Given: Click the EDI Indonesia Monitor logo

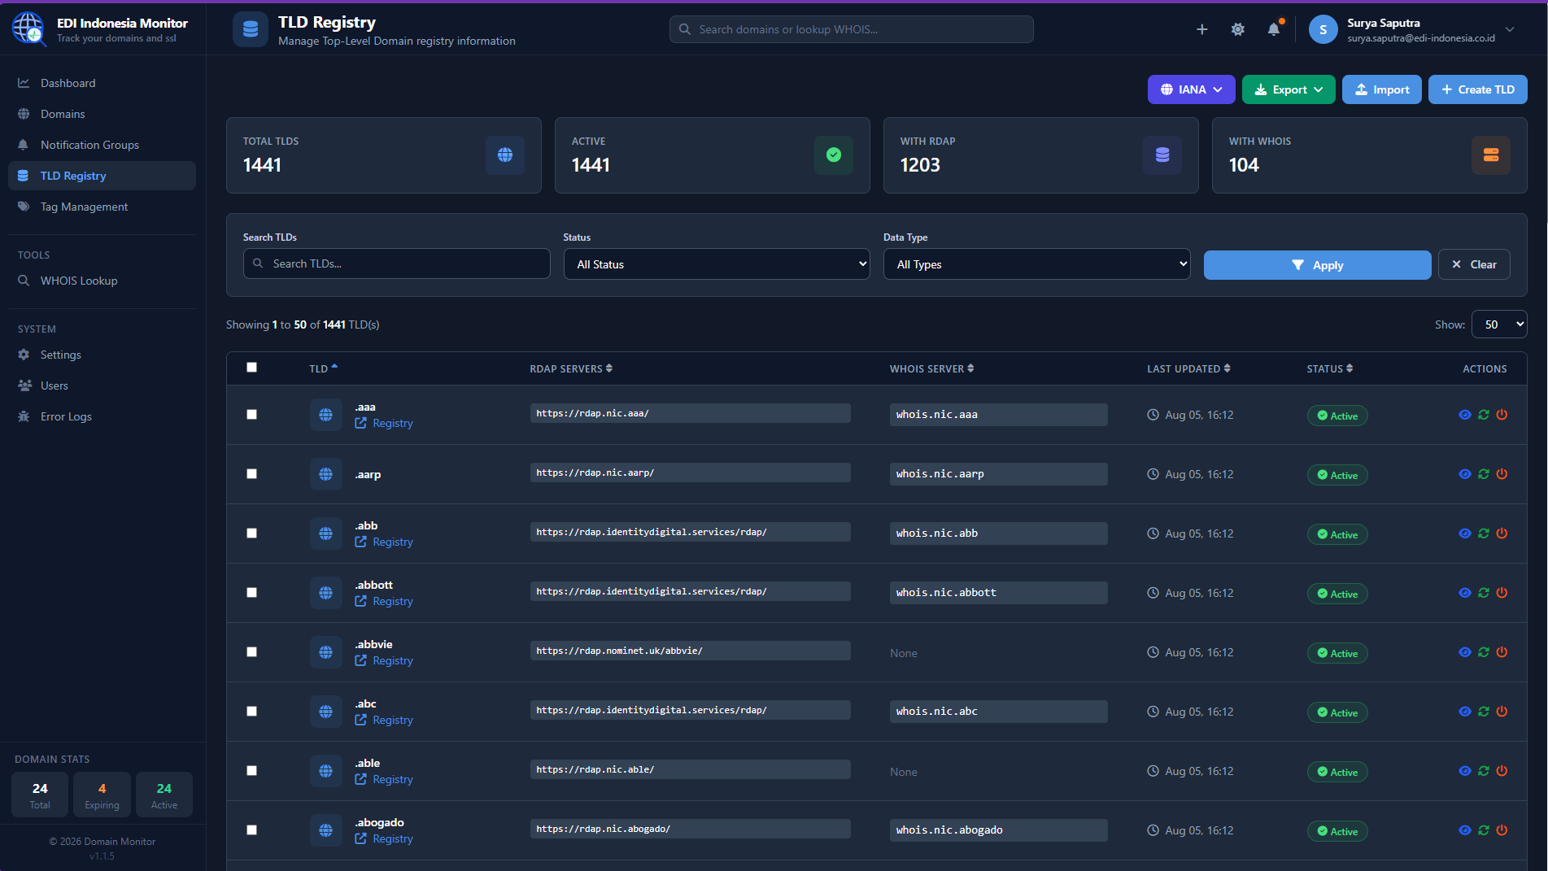Looking at the screenshot, I should tap(28, 28).
